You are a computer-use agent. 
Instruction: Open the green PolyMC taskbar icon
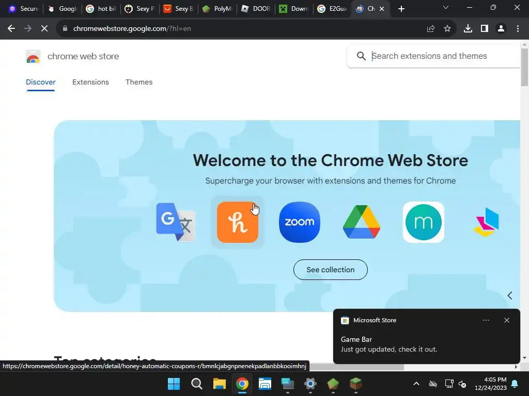pyautogui.click(x=333, y=384)
